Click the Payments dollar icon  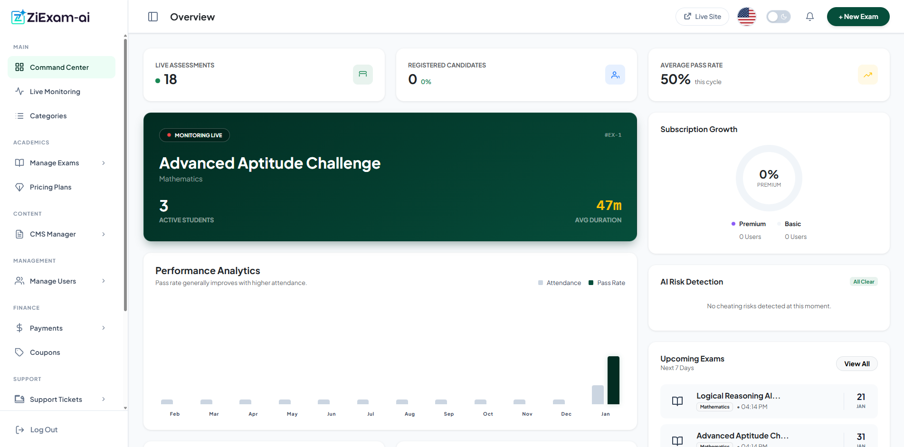coord(19,328)
